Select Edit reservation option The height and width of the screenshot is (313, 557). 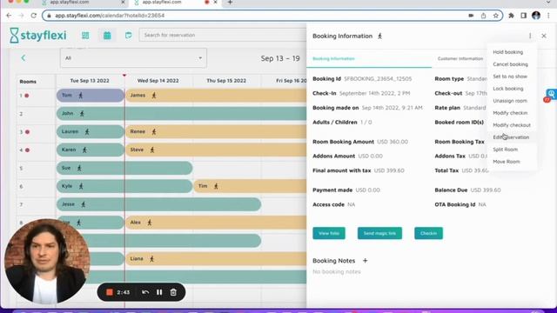(511, 137)
